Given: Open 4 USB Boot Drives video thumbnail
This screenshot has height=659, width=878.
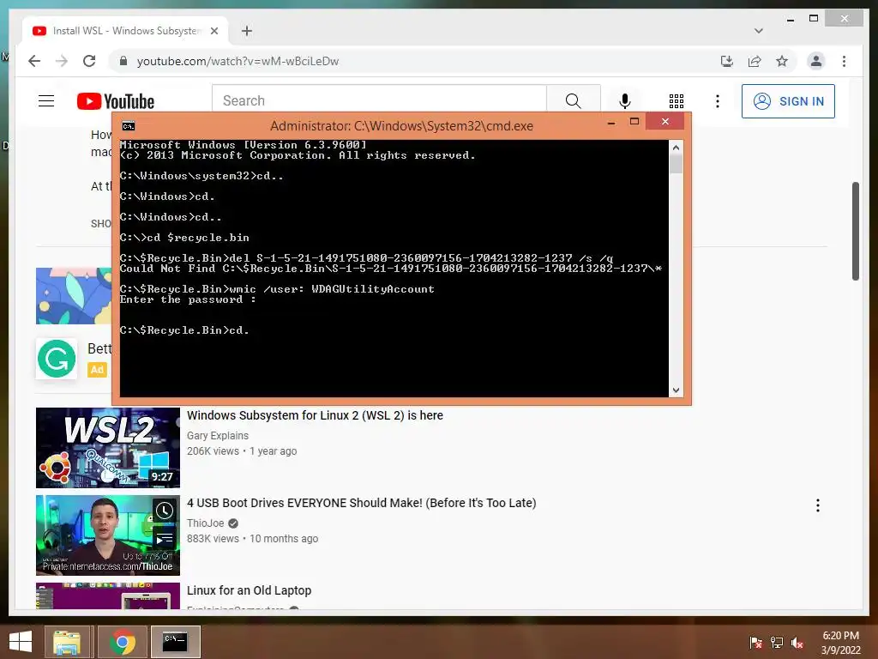Looking at the screenshot, I should 108,535.
